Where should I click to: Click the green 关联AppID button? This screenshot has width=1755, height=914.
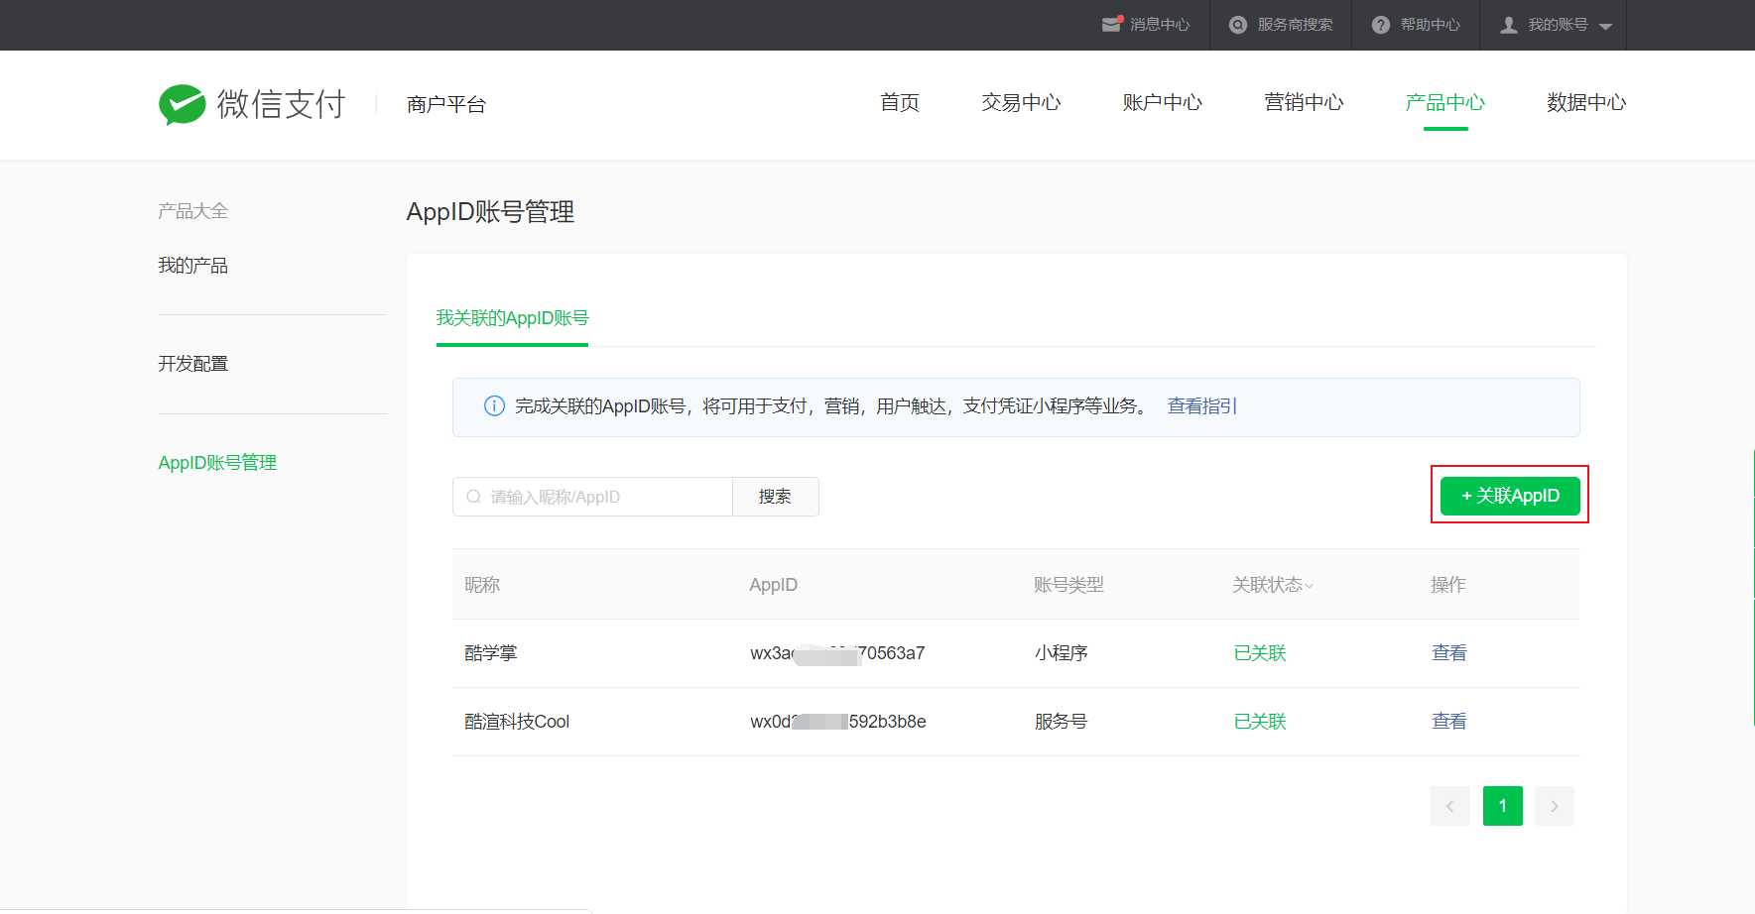(1509, 496)
